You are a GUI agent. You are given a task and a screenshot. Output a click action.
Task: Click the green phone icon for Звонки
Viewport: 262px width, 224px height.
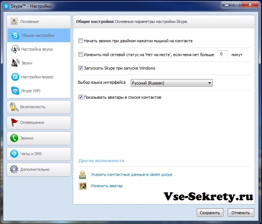pos(14,138)
